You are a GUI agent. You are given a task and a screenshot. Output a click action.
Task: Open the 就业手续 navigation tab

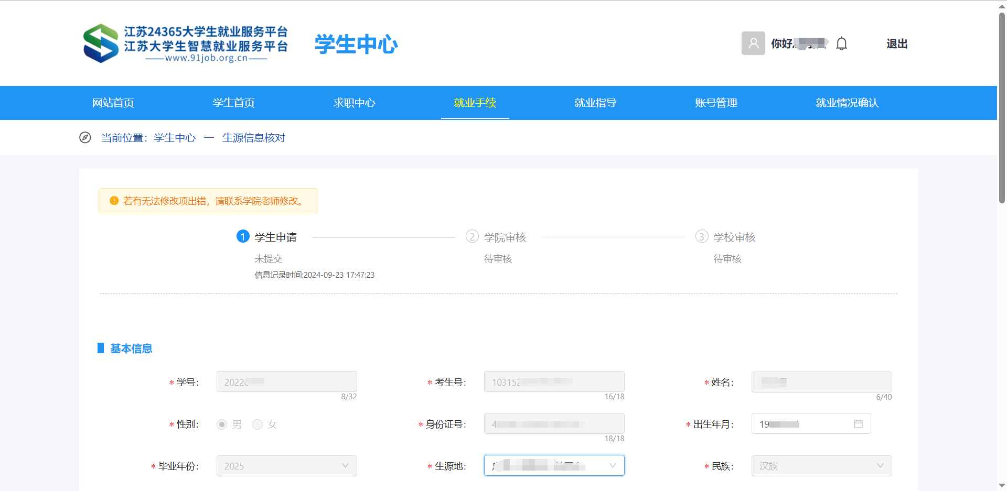[475, 103]
